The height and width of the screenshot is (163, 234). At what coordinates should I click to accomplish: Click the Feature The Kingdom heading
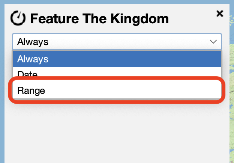(x=99, y=18)
